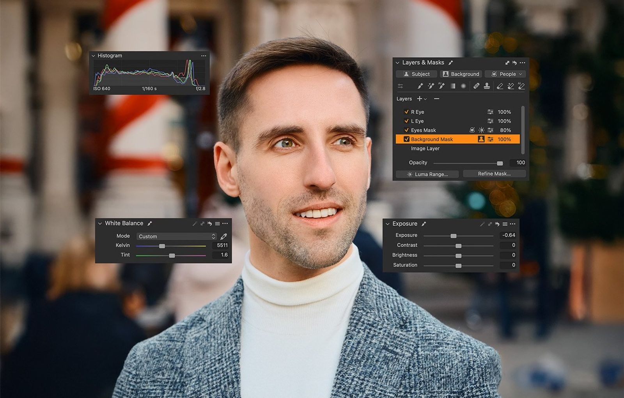Toggle the R Eye layer checkbox
The height and width of the screenshot is (398, 624).
(406, 112)
